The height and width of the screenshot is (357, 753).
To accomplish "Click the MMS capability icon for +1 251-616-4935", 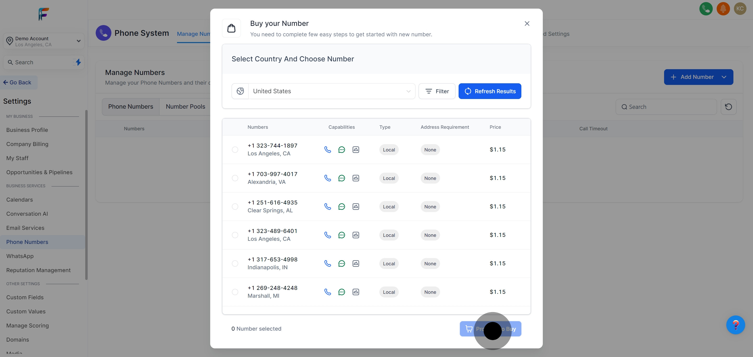I will click(x=356, y=207).
